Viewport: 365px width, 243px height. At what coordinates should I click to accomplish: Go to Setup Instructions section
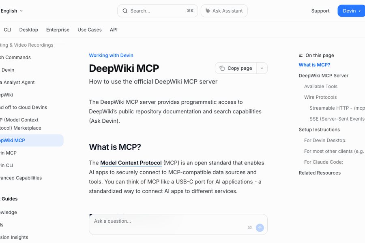point(319,130)
